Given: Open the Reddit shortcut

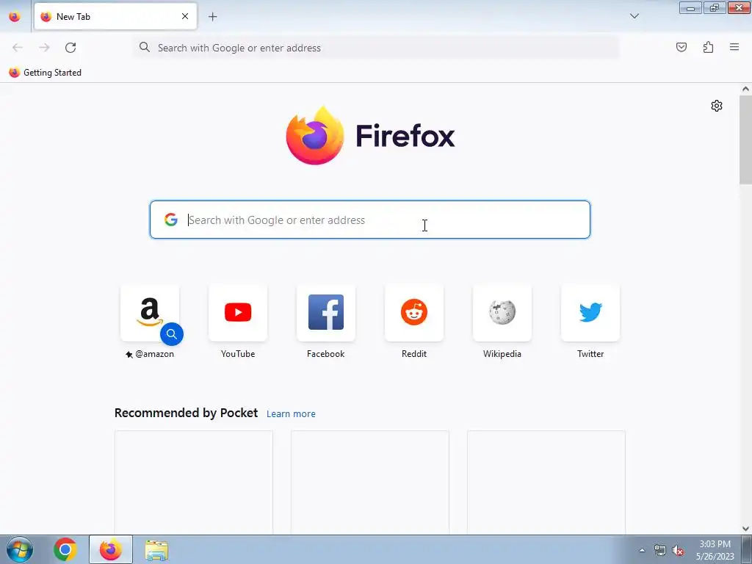Looking at the screenshot, I should (x=414, y=313).
